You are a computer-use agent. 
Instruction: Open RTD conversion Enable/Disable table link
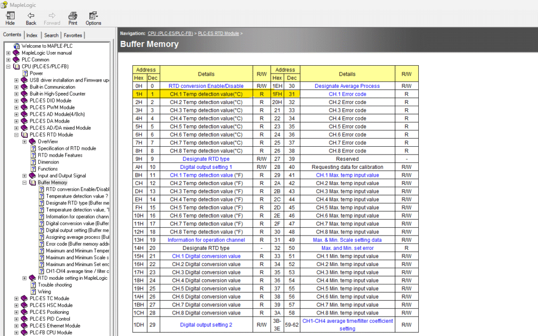[x=206, y=86]
